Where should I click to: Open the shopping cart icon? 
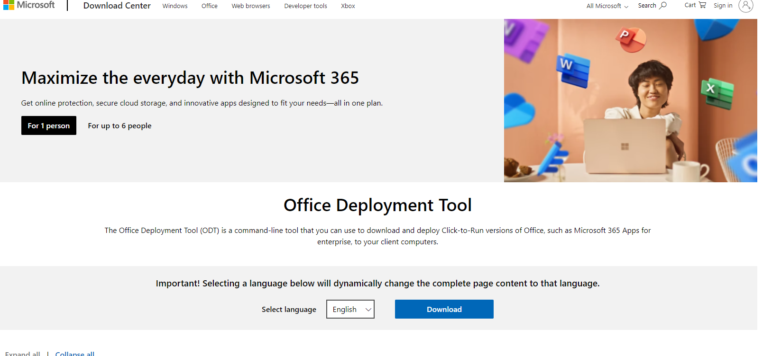pos(703,5)
